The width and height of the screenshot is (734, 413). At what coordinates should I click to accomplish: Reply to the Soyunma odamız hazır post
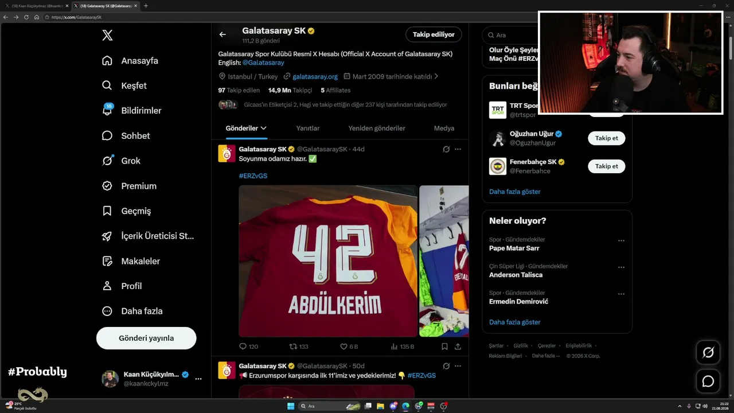[248, 346]
